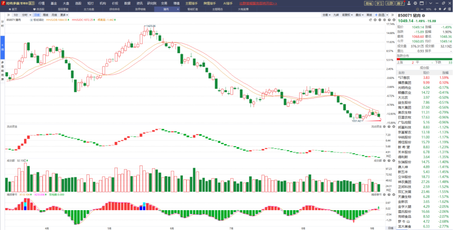Click the star icon in the tab bar
The image size is (453, 230).
click(x=440, y=9)
